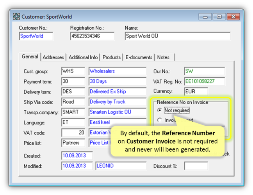Viewport: 253px width, 195px height.
Task: Switch to the Notes tab
Action: click(165, 57)
